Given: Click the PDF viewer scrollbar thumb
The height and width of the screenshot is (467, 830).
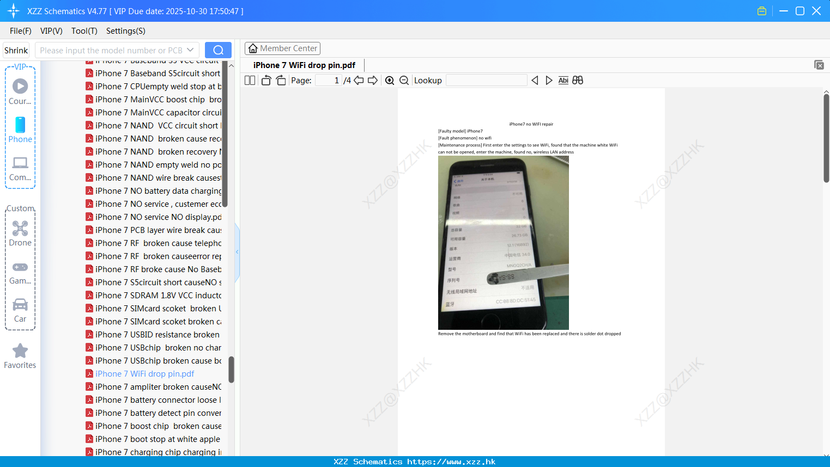Looking at the screenshot, I should pos(826,138).
